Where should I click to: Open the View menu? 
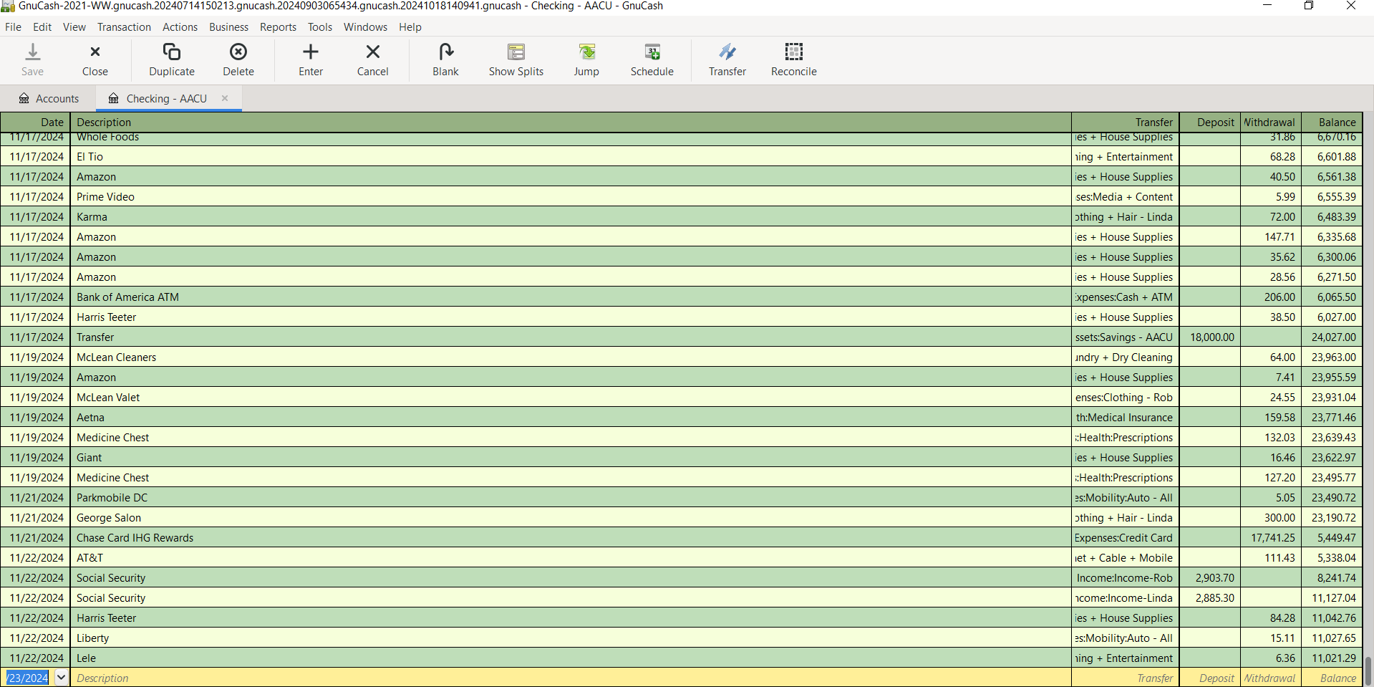pos(74,27)
